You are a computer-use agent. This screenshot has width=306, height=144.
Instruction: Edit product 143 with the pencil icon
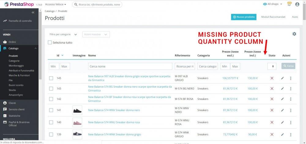coord(282,89)
